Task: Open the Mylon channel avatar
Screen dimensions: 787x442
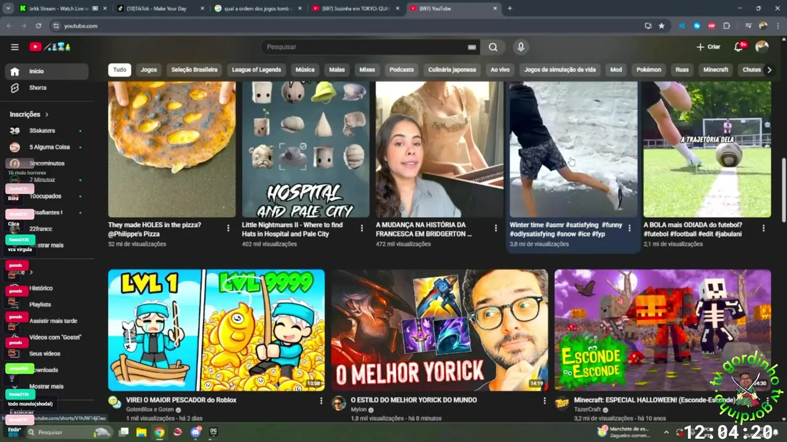Action: [338, 403]
